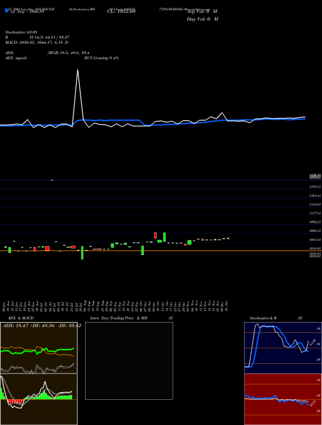
Task: Click the 'ADX signal:' label
Action: pyautogui.click(x=16, y=58)
